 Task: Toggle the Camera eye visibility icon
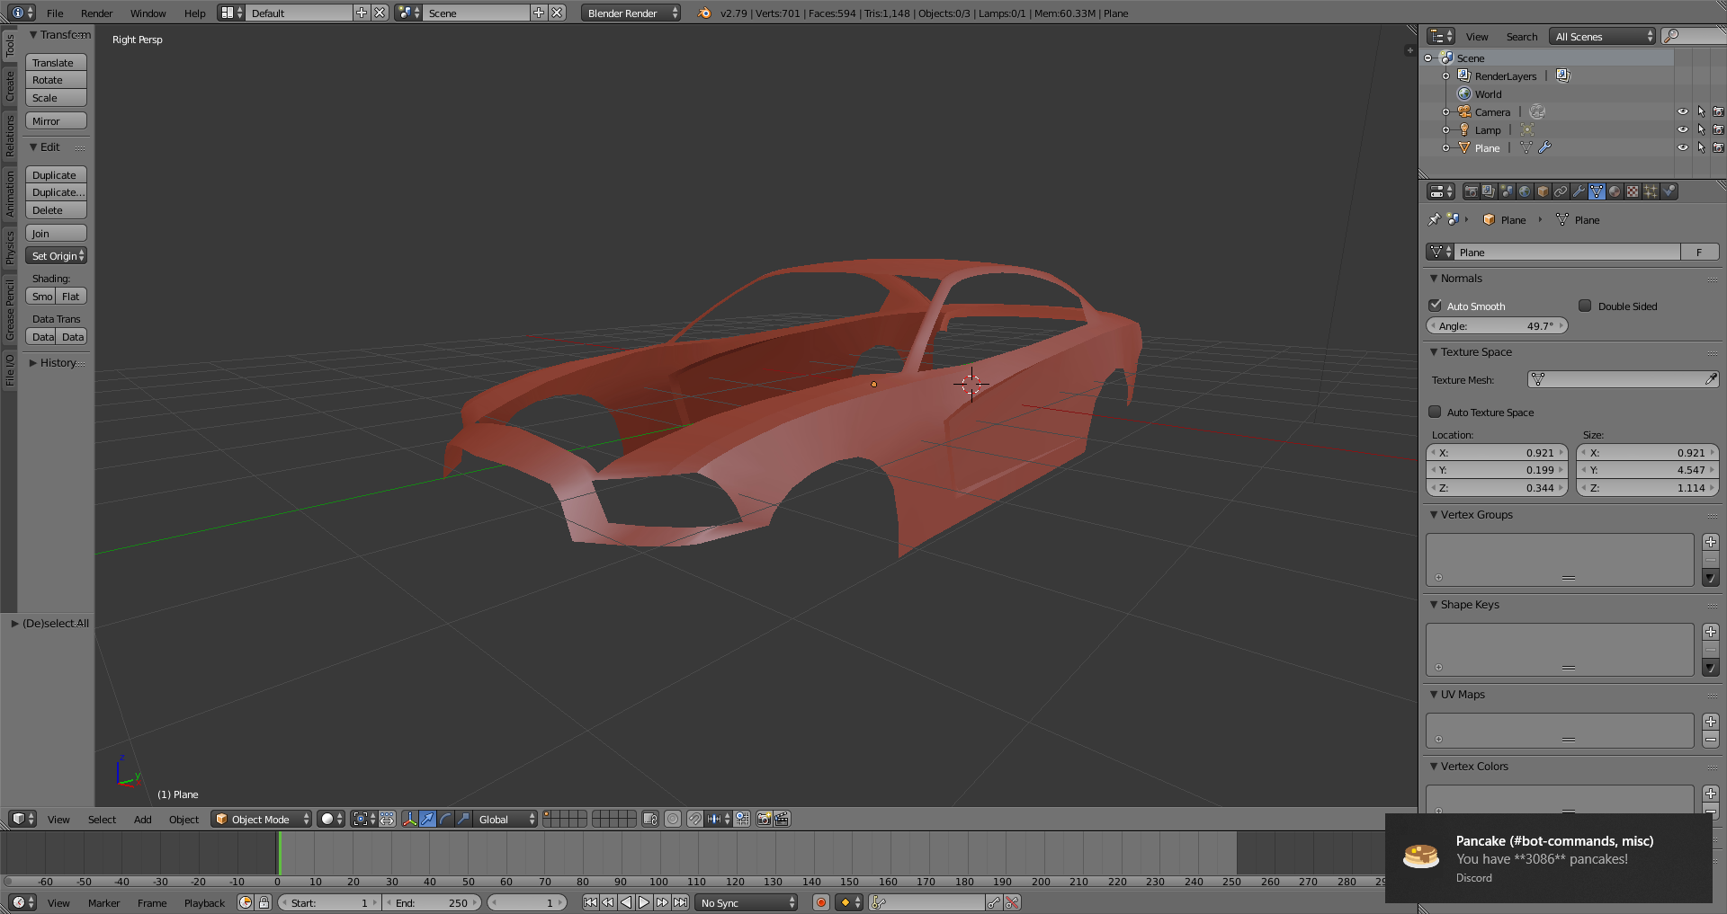tap(1682, 111)
